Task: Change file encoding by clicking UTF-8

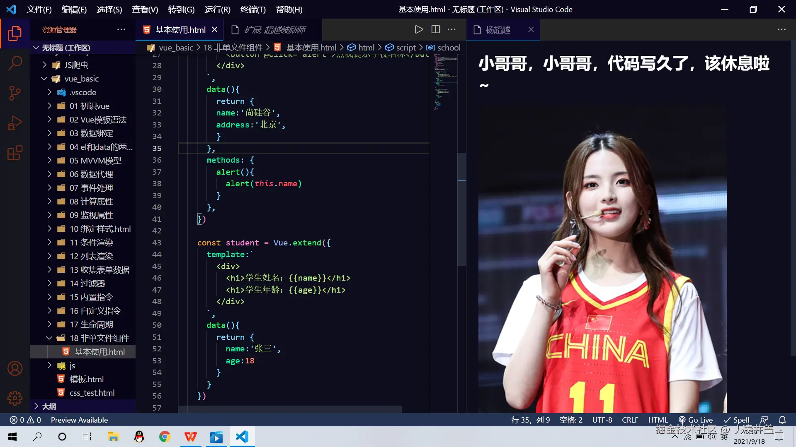Action: [x=602, y=420]
